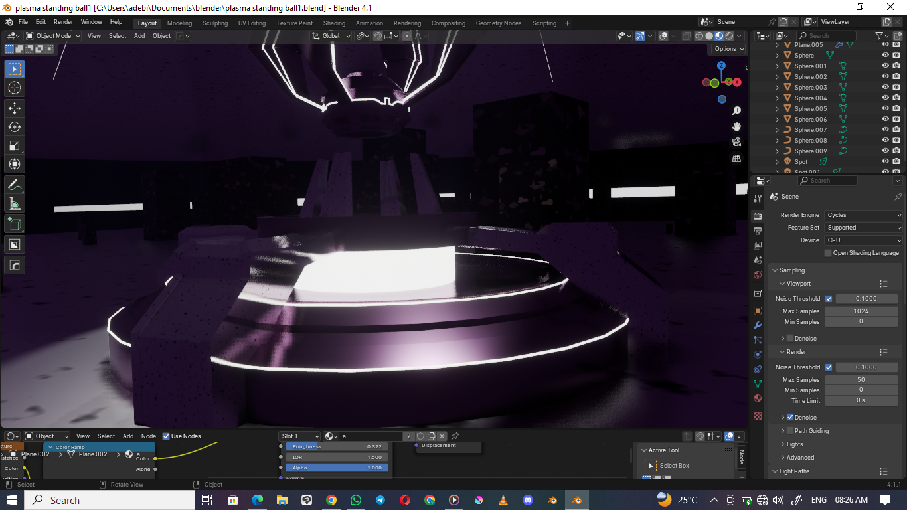Image resolution: width=907 pixels, height=510 pixels.
Task: Hide the Spot light in outliner
Action: click(885, 162)
